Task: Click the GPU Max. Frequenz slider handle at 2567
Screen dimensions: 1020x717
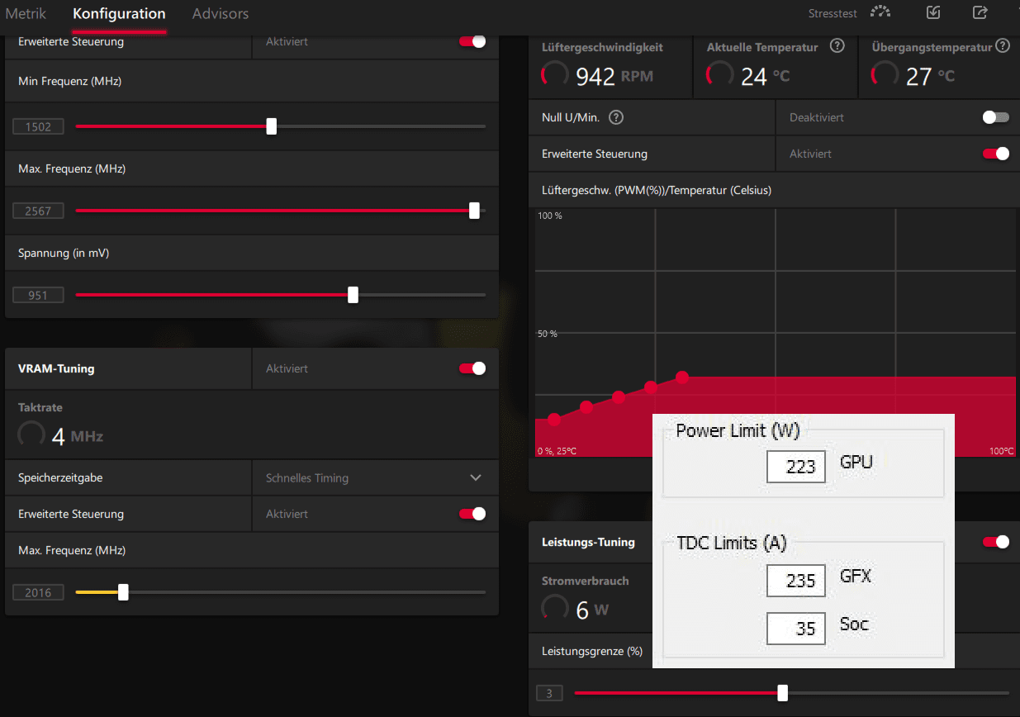Action: (474, 211)
